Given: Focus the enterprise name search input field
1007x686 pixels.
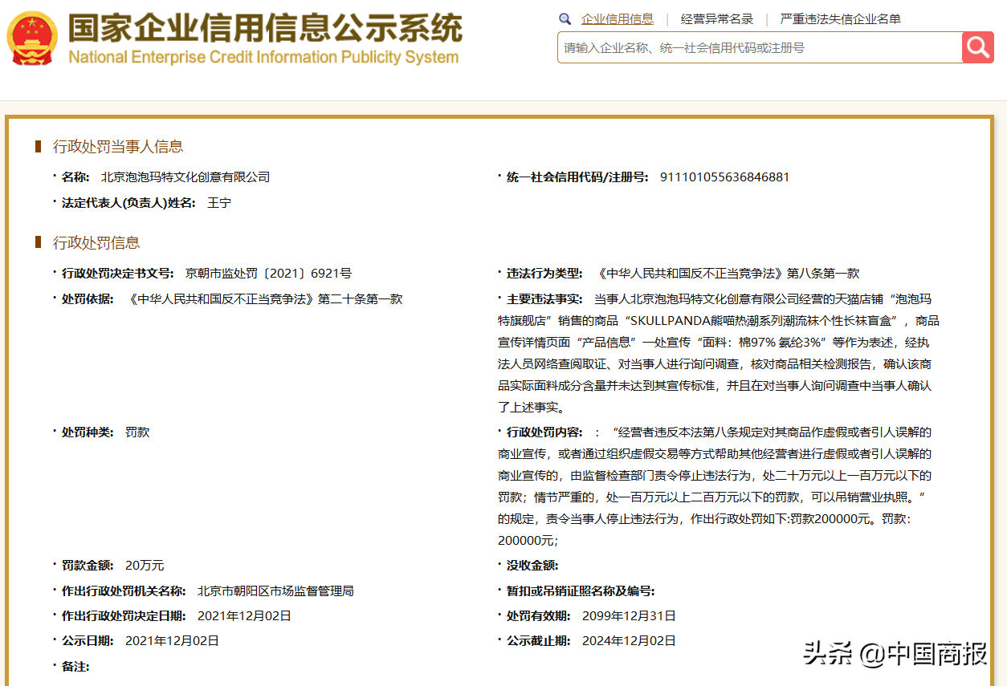Looking at the screenshot, I should (760, 47).
